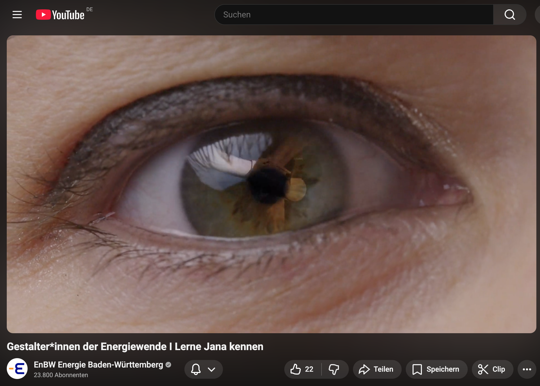540x386 pixels.
Task: Click into the Suchen search field
Action: tap(354, 15)
